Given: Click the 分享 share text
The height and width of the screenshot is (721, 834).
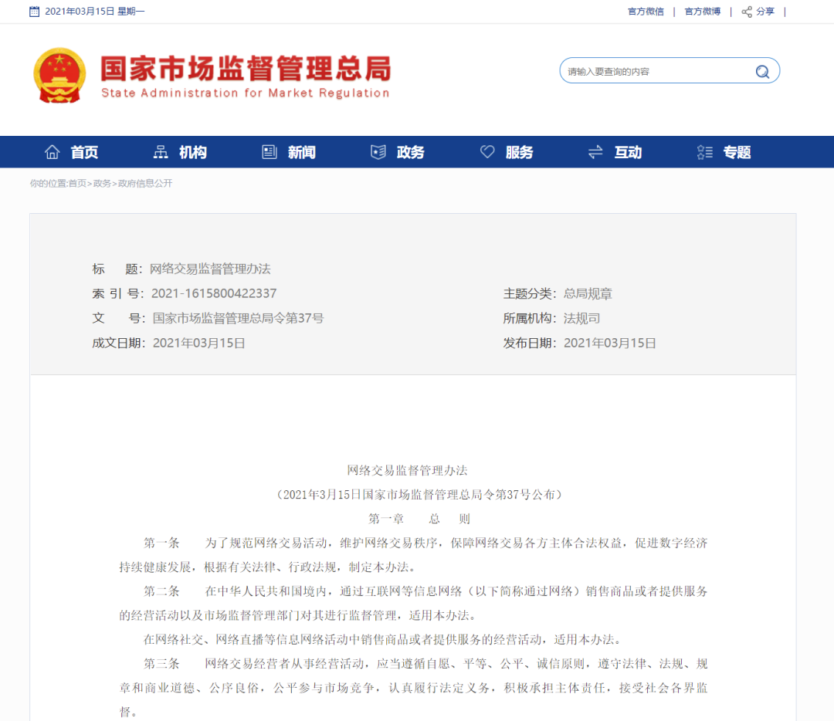Looking at the screenshot, I should click(x=764, y=11).
